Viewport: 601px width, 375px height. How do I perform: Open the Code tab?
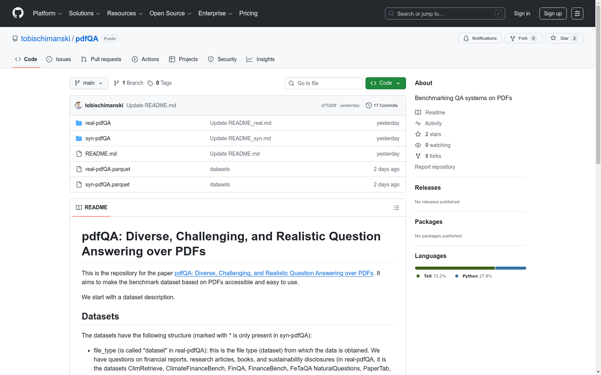click(x=26, y=59)
